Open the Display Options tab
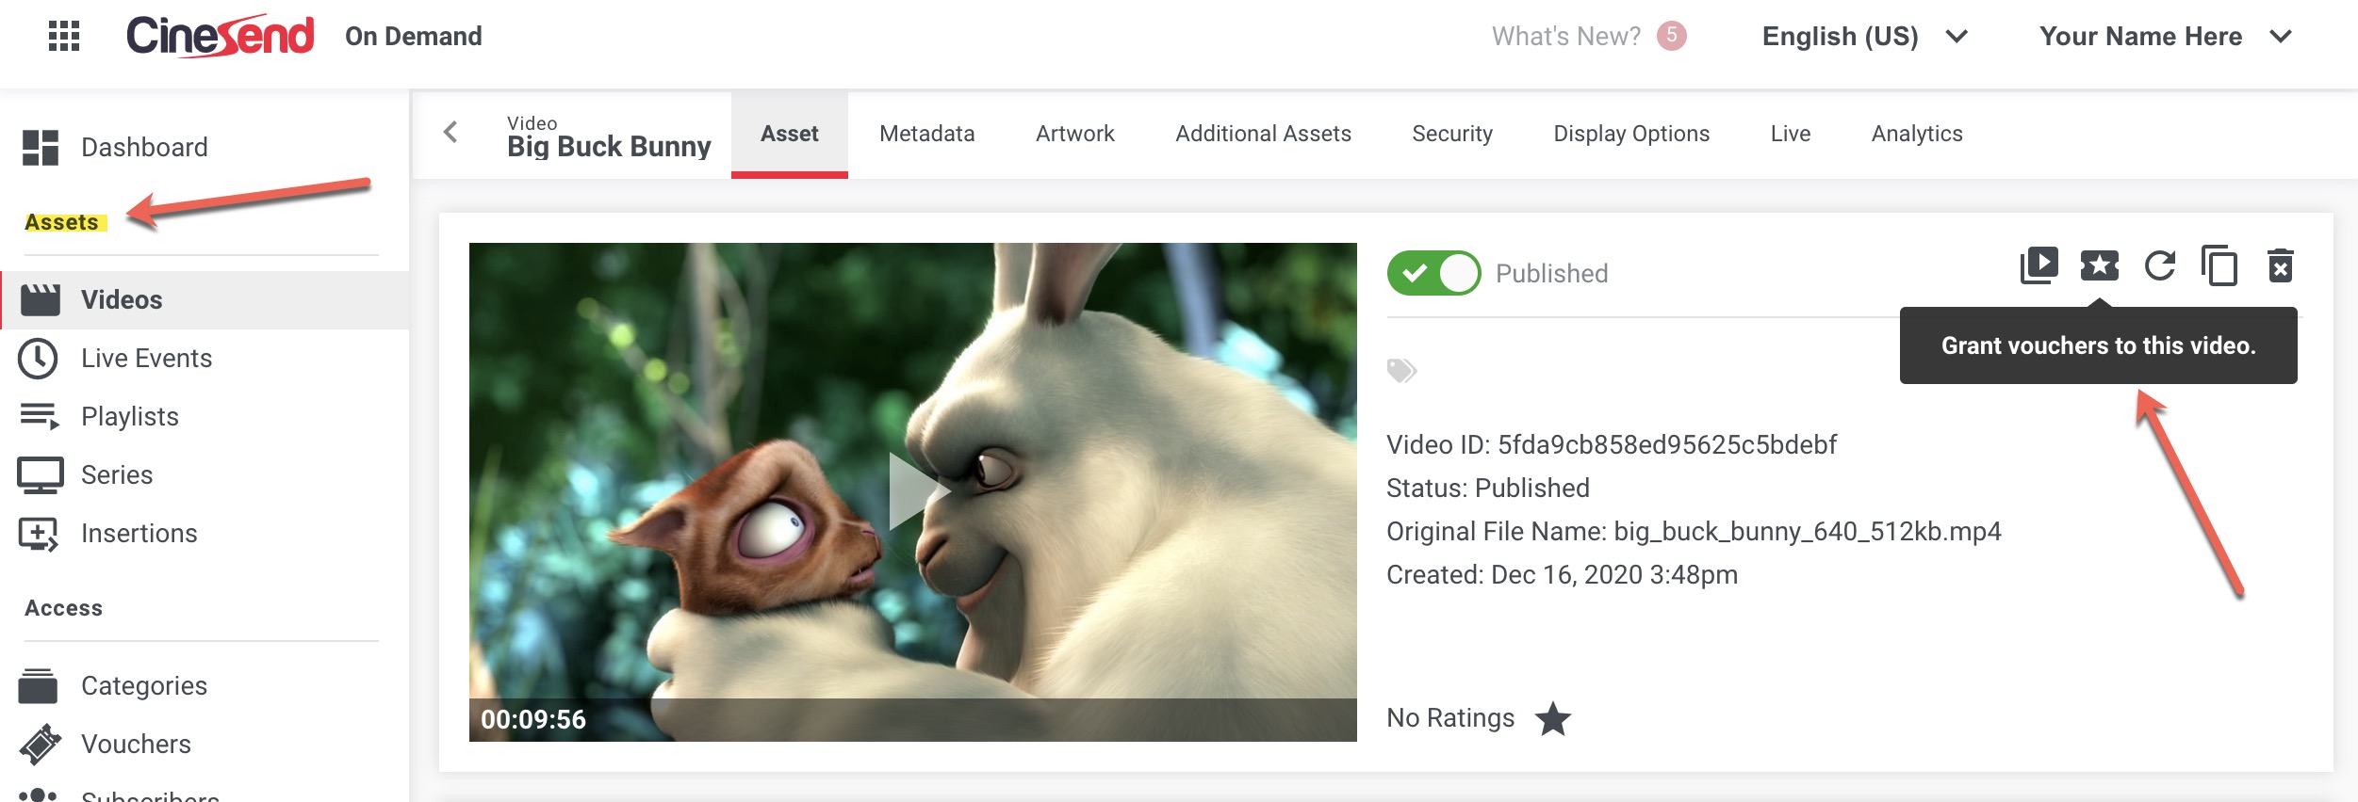The height and width of the screenshot is (802, 2358). 1631,134
